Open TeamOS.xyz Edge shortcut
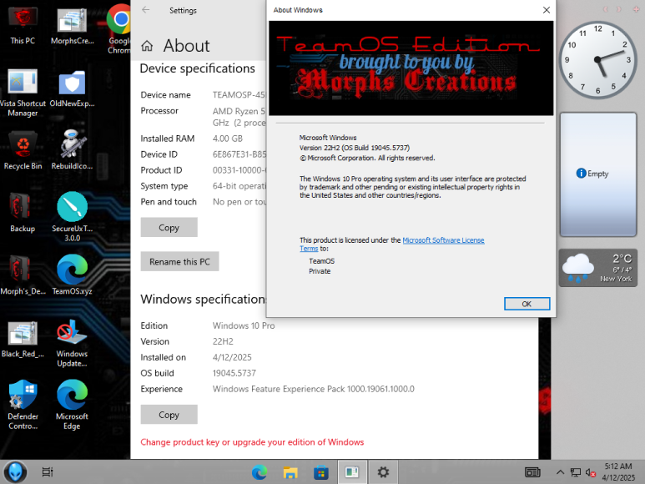 pos(72,275)
